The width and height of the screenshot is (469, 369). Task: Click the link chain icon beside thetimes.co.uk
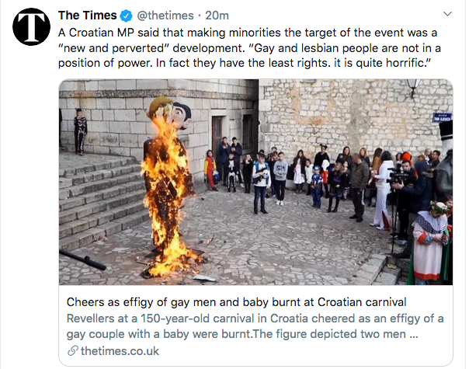click(x=72, y=351)
